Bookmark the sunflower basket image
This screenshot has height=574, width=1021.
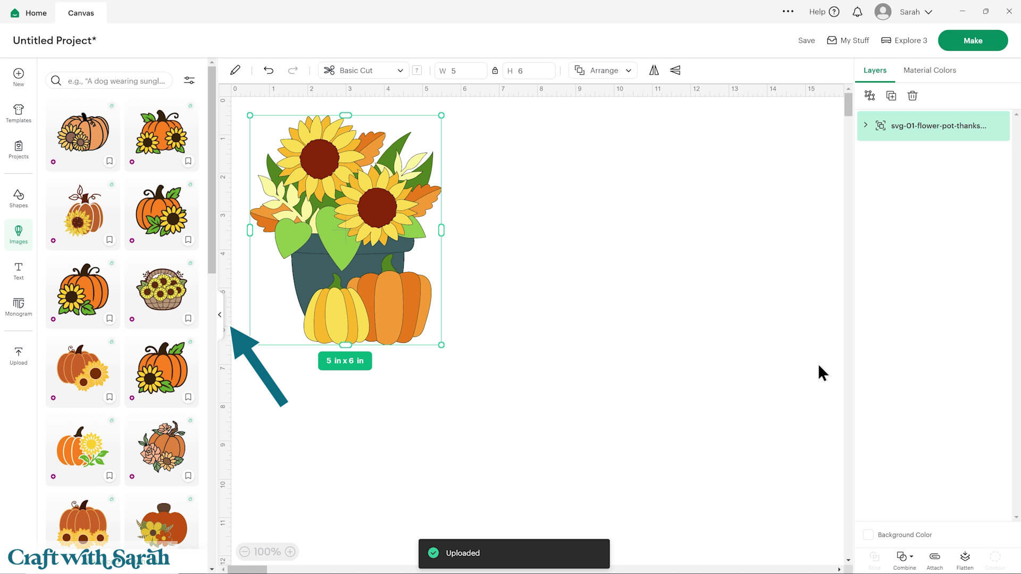click(188, 318)
